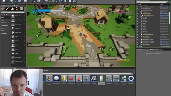
Task: Open Source Control dropdown arrow
Action: [16, 1]
